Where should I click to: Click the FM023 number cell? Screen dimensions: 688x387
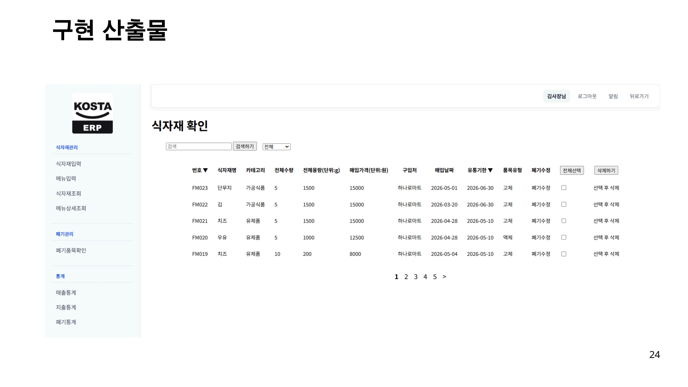200,188
